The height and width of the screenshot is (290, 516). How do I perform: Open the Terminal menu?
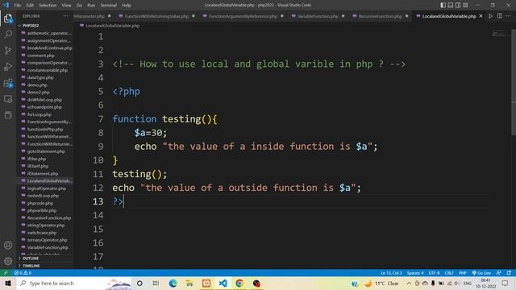tap(109, 5)
